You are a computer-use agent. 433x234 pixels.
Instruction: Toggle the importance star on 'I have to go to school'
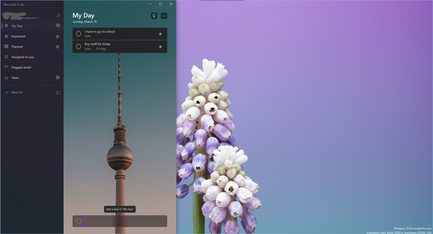point(160,34)
